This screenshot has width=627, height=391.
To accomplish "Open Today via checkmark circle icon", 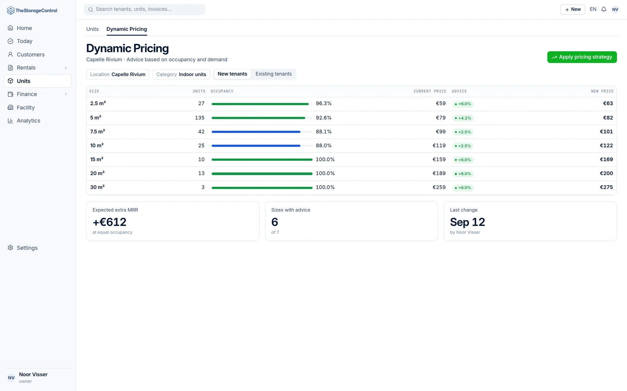I will 11,41.
